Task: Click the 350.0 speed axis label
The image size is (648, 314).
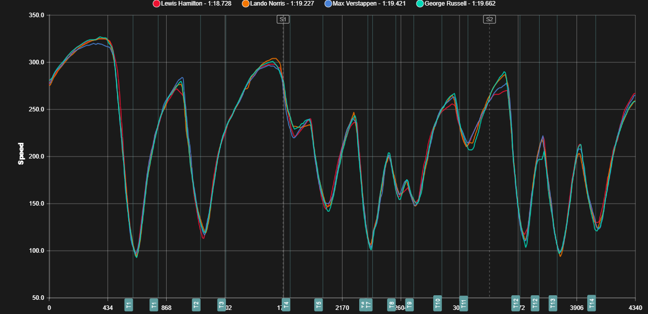Action: [37, 15]
